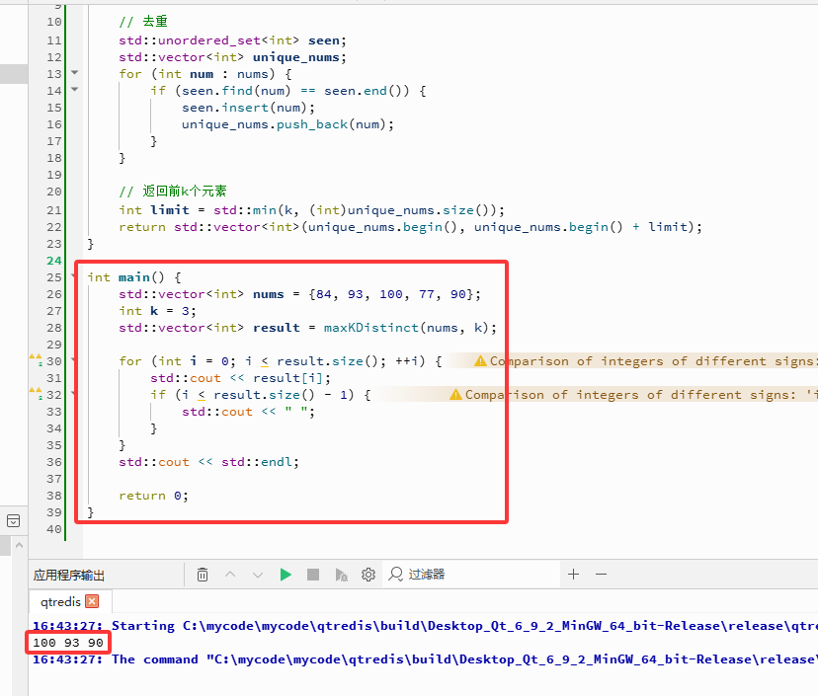Click line number 24 in gutter

pyautogui.click(x=54, y=261)
